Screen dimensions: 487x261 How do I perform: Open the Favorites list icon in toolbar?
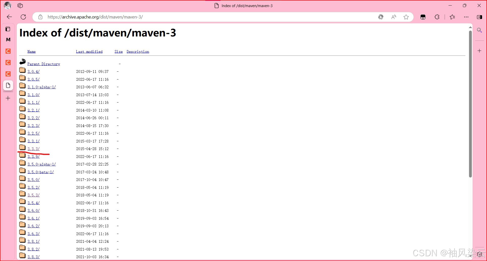(452, 17)
